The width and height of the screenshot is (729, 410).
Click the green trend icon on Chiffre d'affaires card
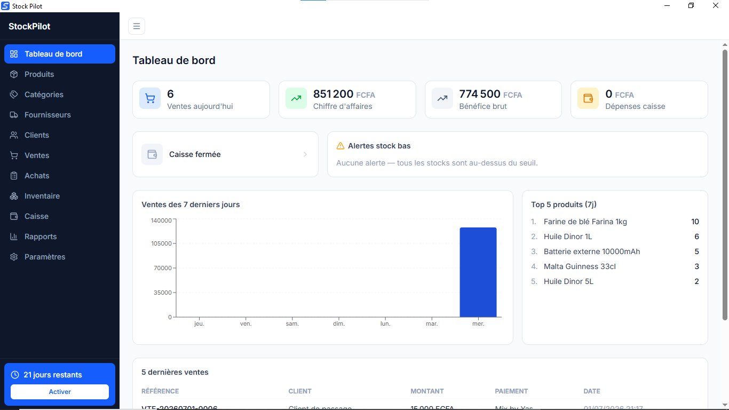[296, 98]
